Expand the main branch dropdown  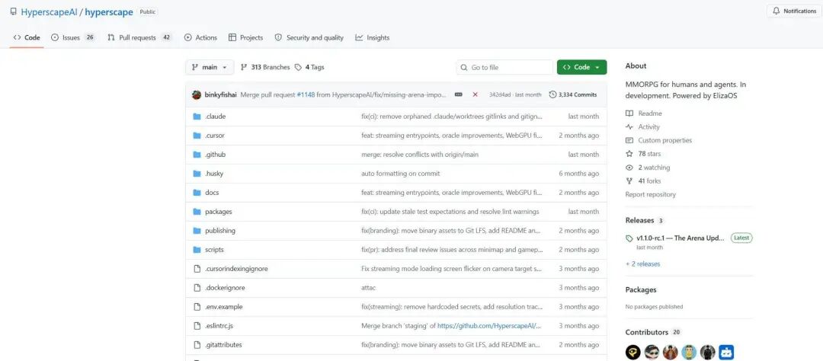tap(210, 67)
